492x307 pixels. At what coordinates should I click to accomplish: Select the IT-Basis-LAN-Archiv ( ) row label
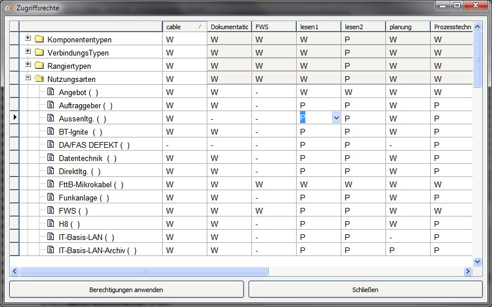pyautogui.click(x=97, y=250)
